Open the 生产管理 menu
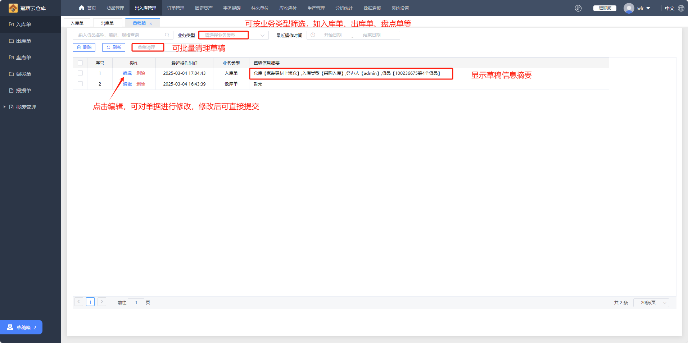 tap(316, 8)
